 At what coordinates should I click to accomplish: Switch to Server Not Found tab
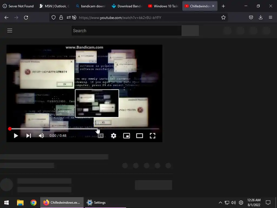[18, 6]
